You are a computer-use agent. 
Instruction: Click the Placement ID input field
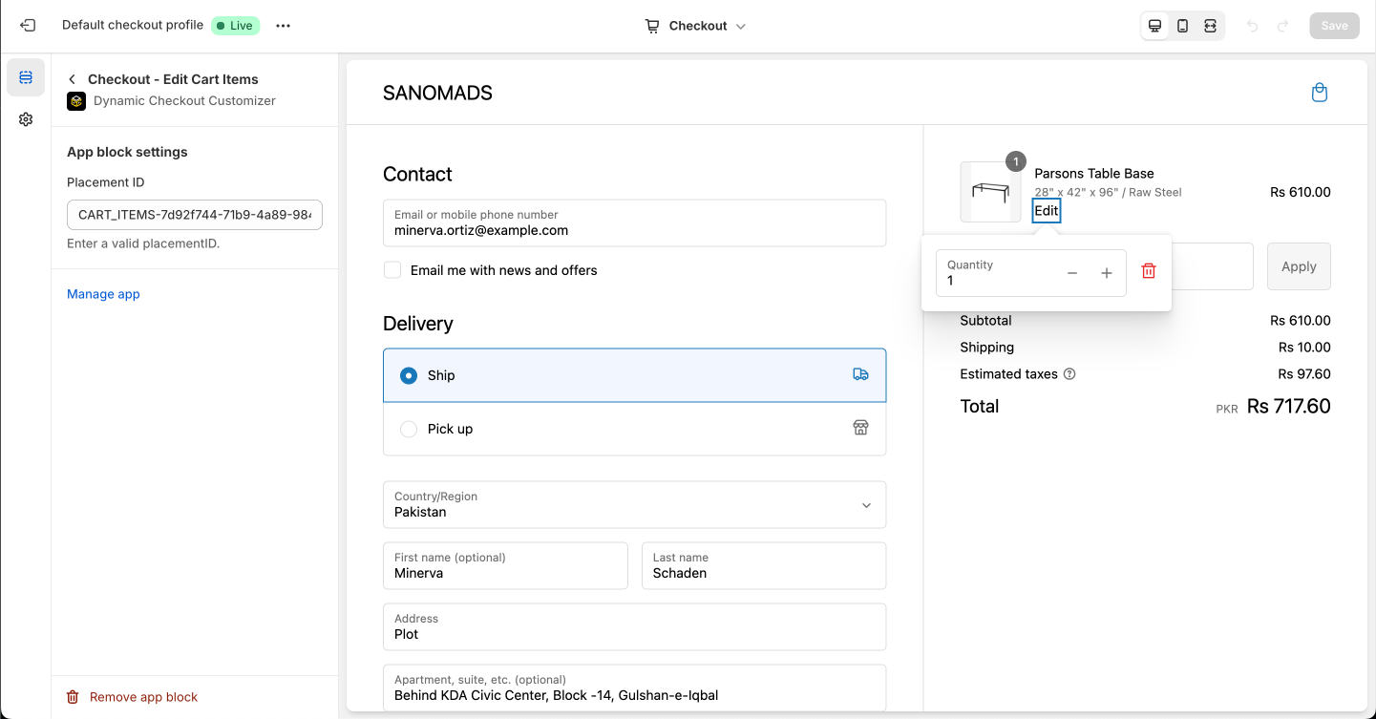(195, 215)
